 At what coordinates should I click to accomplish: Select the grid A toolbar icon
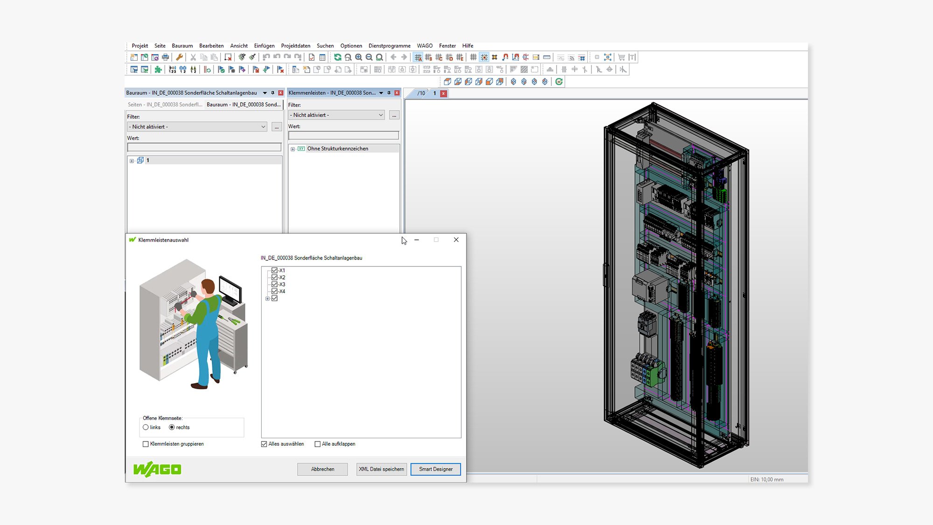coord(418,57)
